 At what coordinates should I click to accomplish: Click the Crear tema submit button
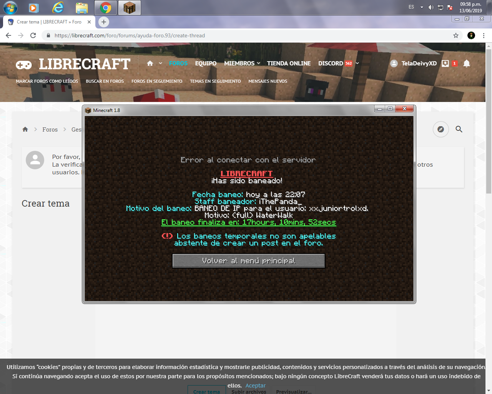tap(206, 390)
